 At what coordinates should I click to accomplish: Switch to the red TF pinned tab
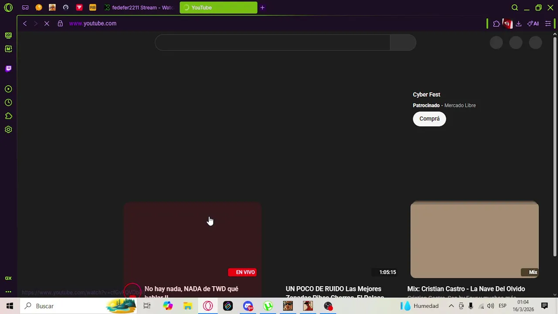click(79, 7)
